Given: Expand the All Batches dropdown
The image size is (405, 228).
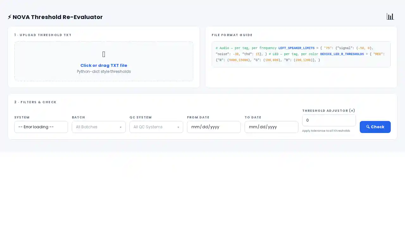Looking at the screenshot, I should coord(99,127).
